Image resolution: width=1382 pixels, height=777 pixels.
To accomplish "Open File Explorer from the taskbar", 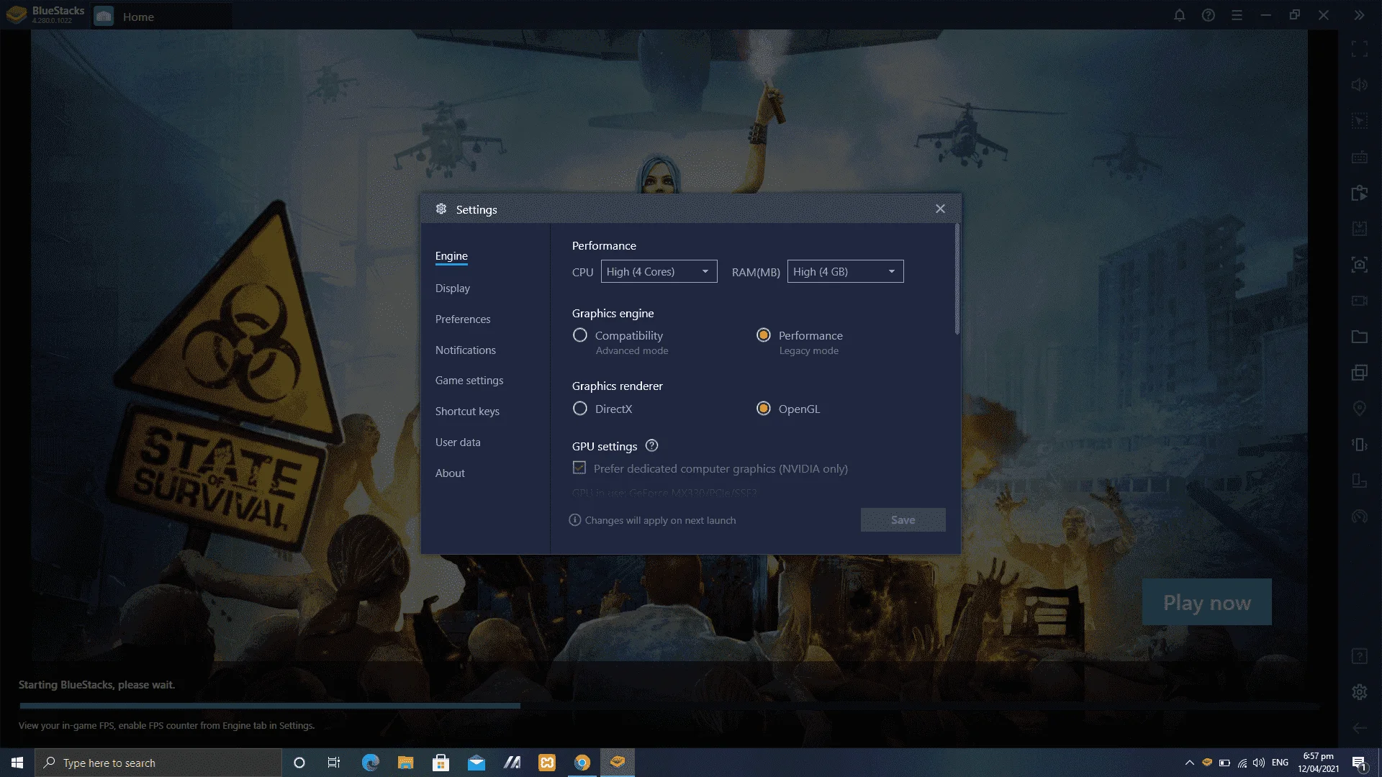I will point(405,763).
